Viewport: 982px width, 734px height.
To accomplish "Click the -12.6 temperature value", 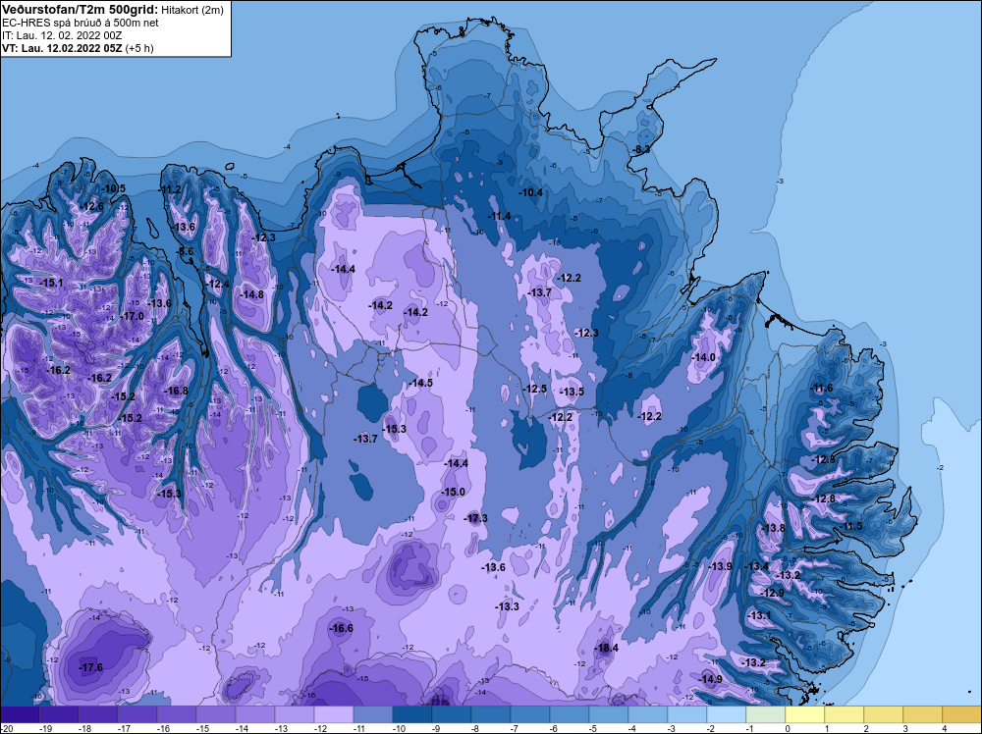I will pyautogui.click(x=92, y=206).
